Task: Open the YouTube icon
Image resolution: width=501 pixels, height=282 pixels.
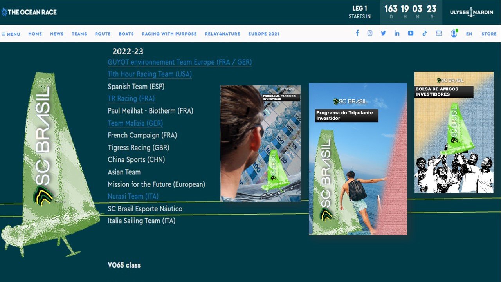Action: pos(411,33)
